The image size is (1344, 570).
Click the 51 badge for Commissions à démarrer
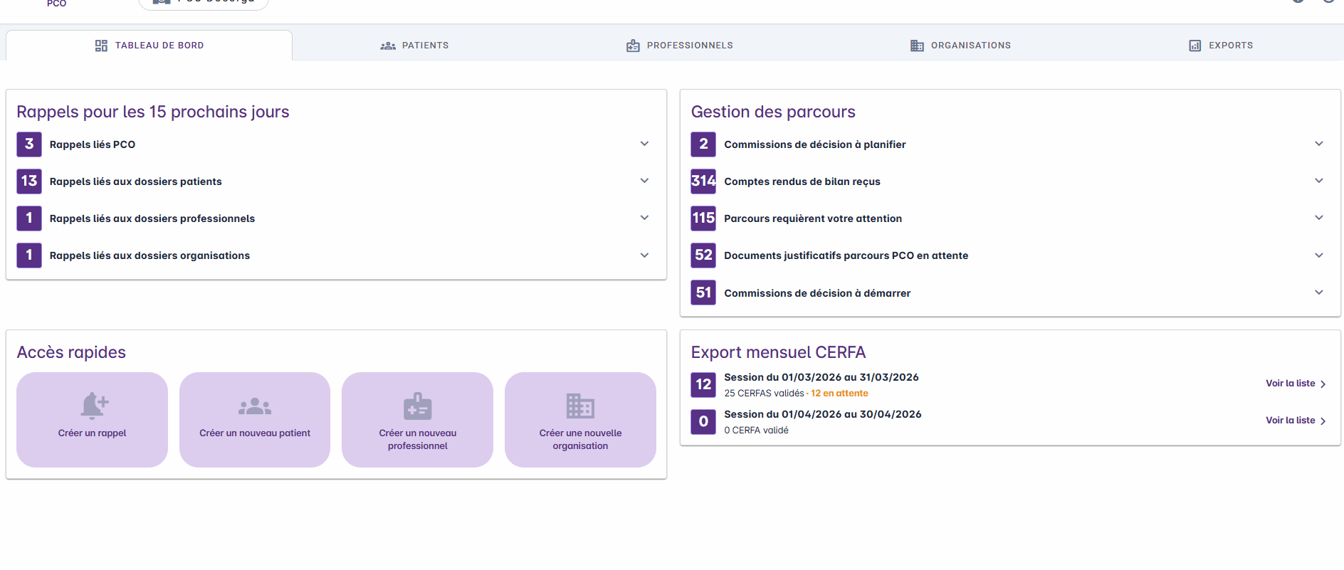703,292
